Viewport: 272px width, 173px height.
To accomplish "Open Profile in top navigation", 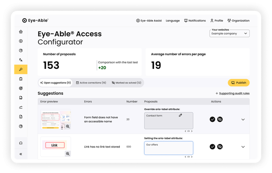I will pos(217,21).
